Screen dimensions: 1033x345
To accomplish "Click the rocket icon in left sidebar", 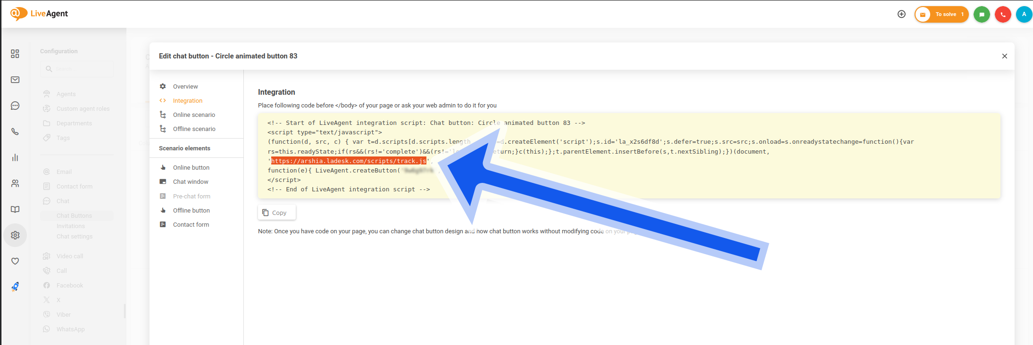I will coord(15,287).
